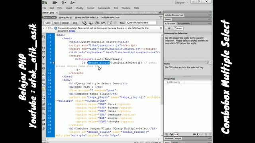
Task: Click the File Management toolbar icon
Action: 97,23
